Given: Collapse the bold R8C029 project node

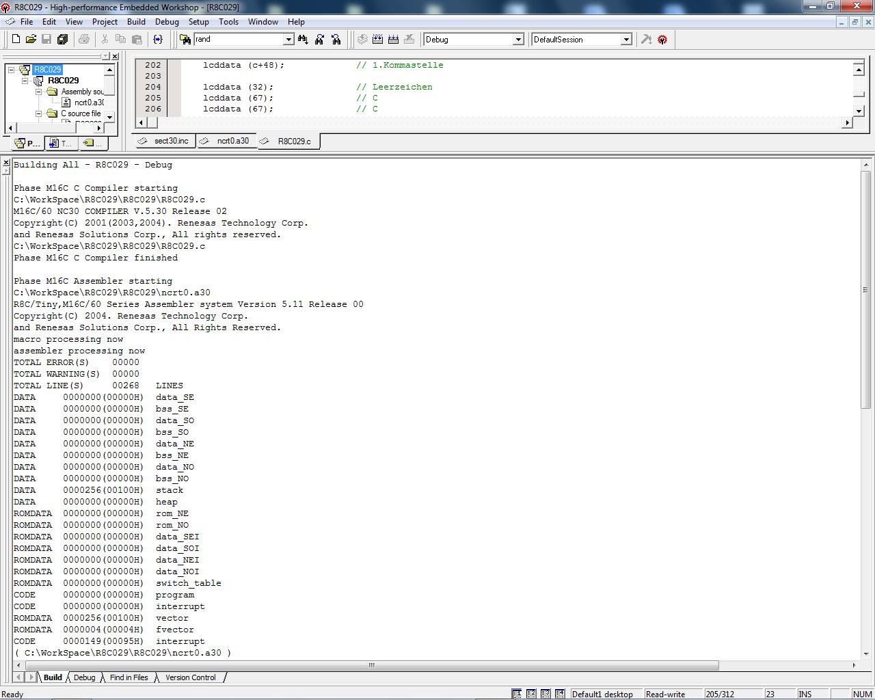Looking at the screenshot, I should pyautogui.click(x=25, y=81).
